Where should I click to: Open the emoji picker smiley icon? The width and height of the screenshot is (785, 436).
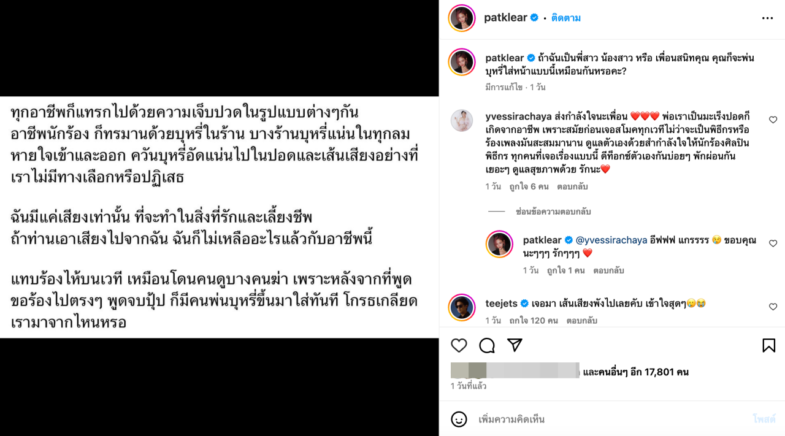[459, 419]
